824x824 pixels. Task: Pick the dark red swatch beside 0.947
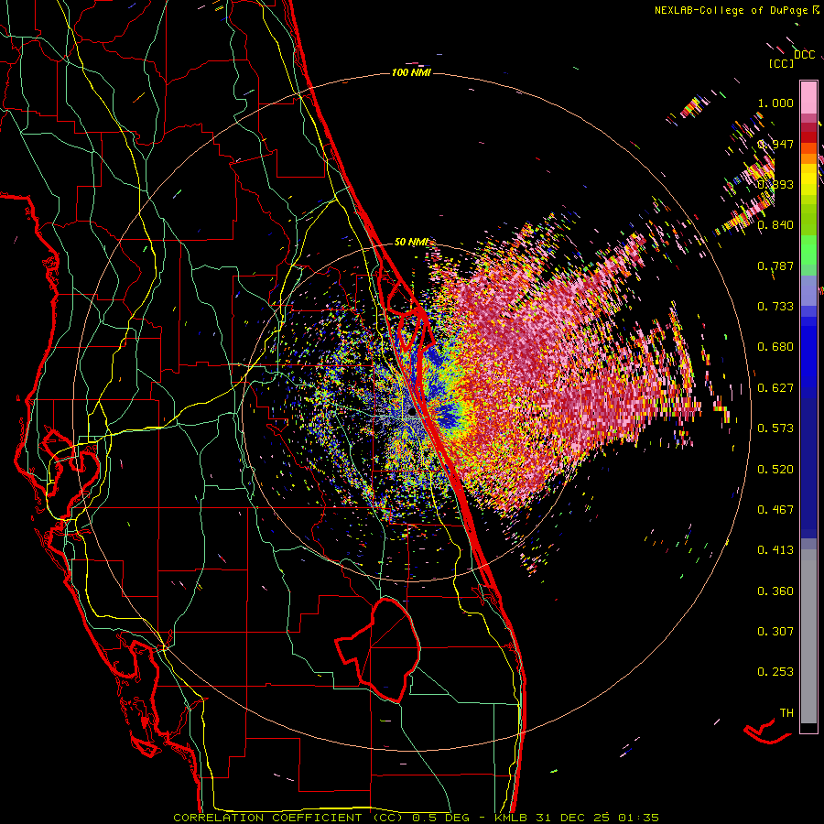(x=808, y=137)
